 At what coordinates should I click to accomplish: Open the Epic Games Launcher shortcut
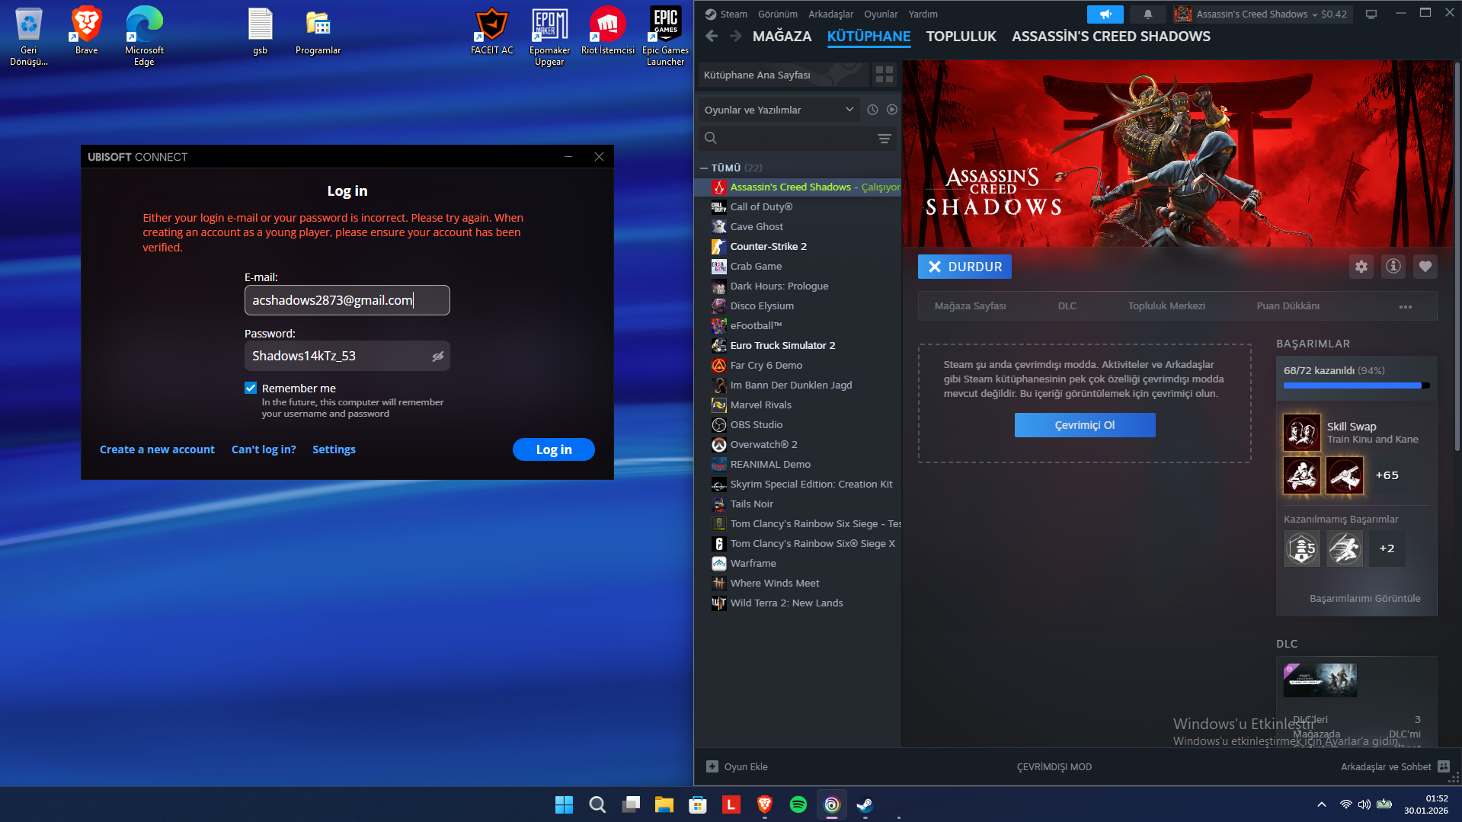[665, 36]
